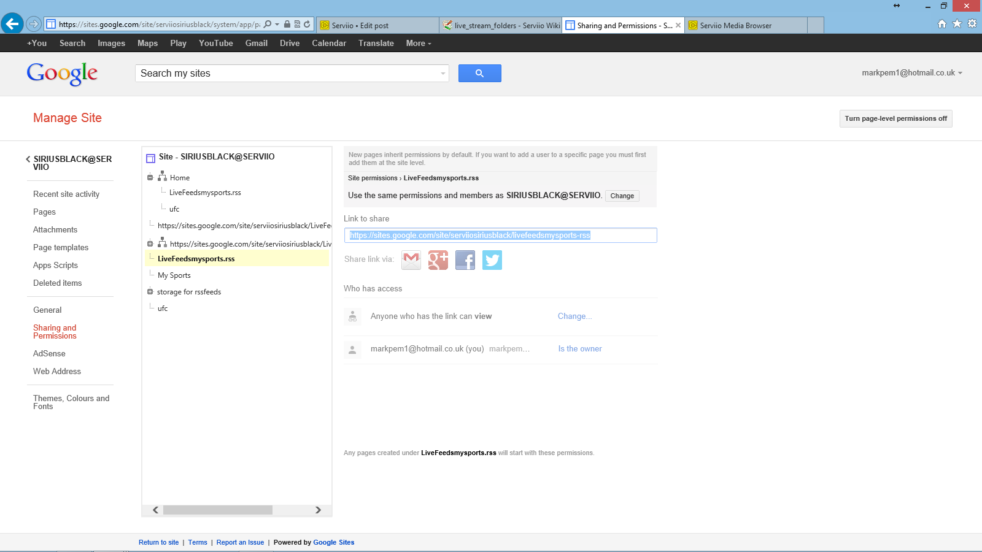Open favorites star icon
This screenshot has height=552, width=982.
click(x=957, y=24)
